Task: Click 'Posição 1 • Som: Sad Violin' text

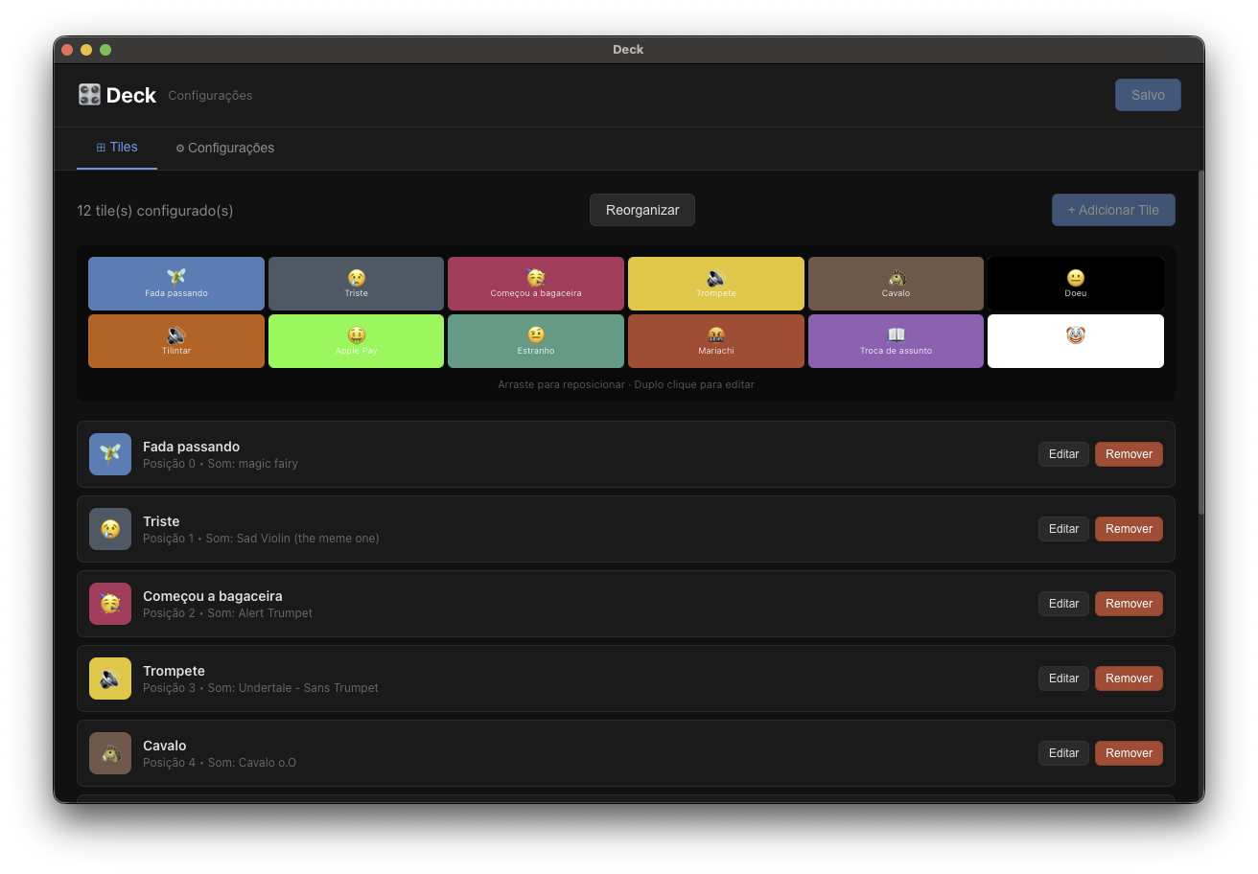Action: point(261,539)
